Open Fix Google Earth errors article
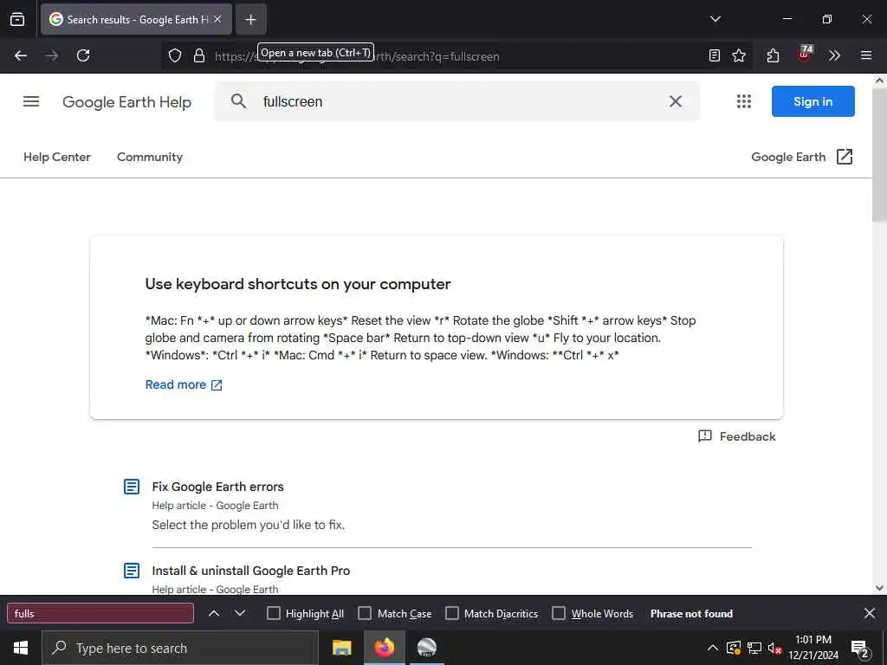 coord(217,487)
